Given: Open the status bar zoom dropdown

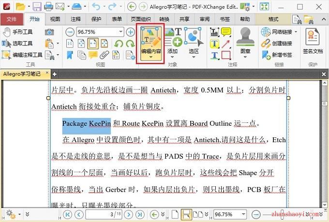Looking at the screenshot, I should coord(243,214).
